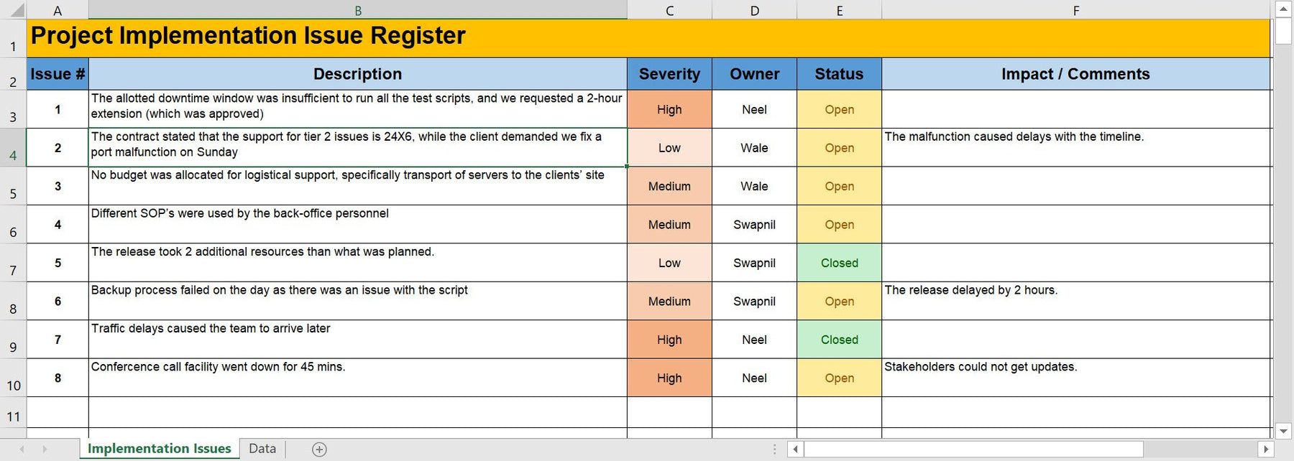The width and height of the screenshot is (1294, 461).
Task: Click the High severity cell for issue 1
Action: [669, 110]
